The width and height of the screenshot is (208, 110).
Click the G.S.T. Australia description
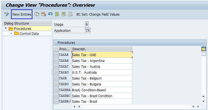point(102,72)
